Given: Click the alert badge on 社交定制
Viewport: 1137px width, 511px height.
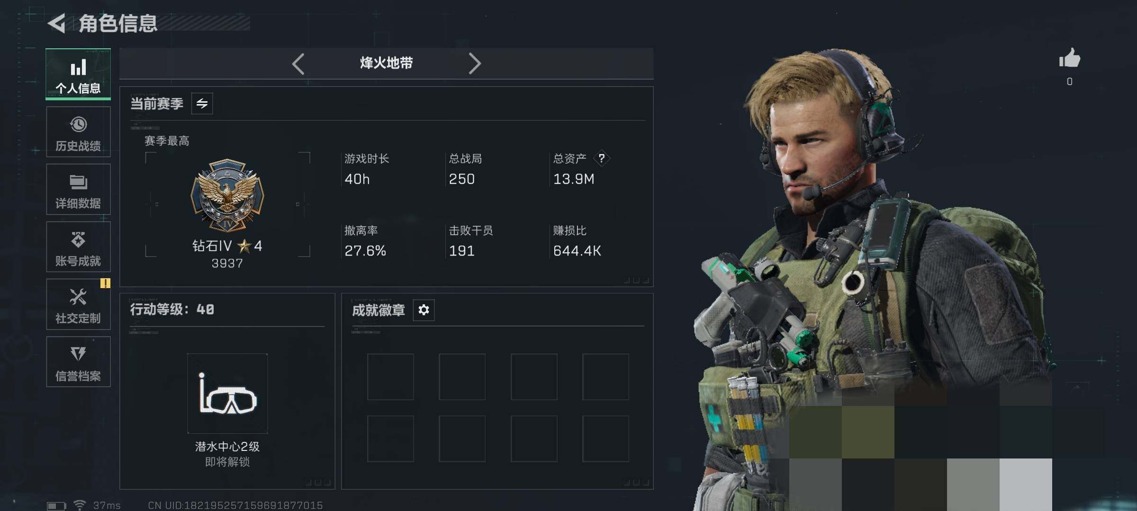Looking at the screenshot, I should 105,283.
